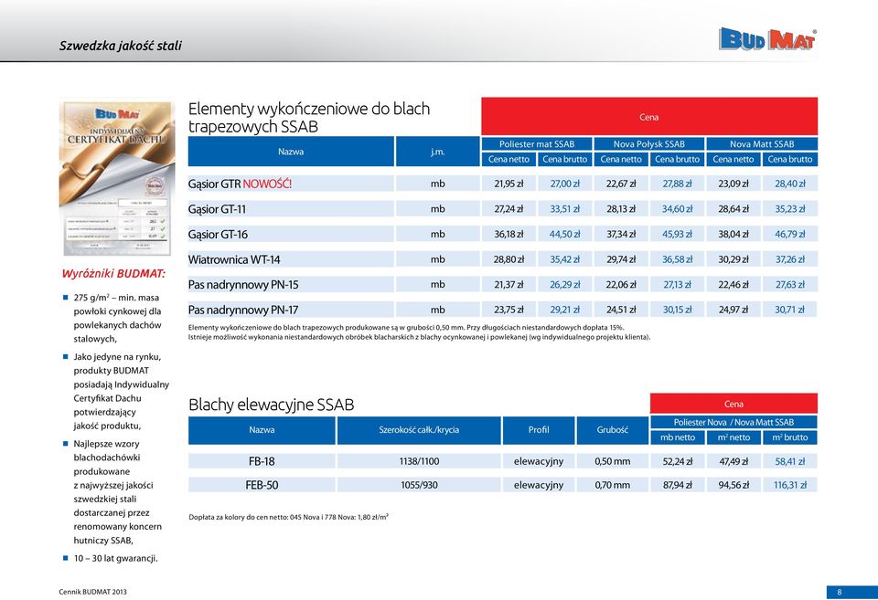Click the Blachy elewacyjne SSAB heading
This screenshot has width=878, height=600.
tap(271, 405)
